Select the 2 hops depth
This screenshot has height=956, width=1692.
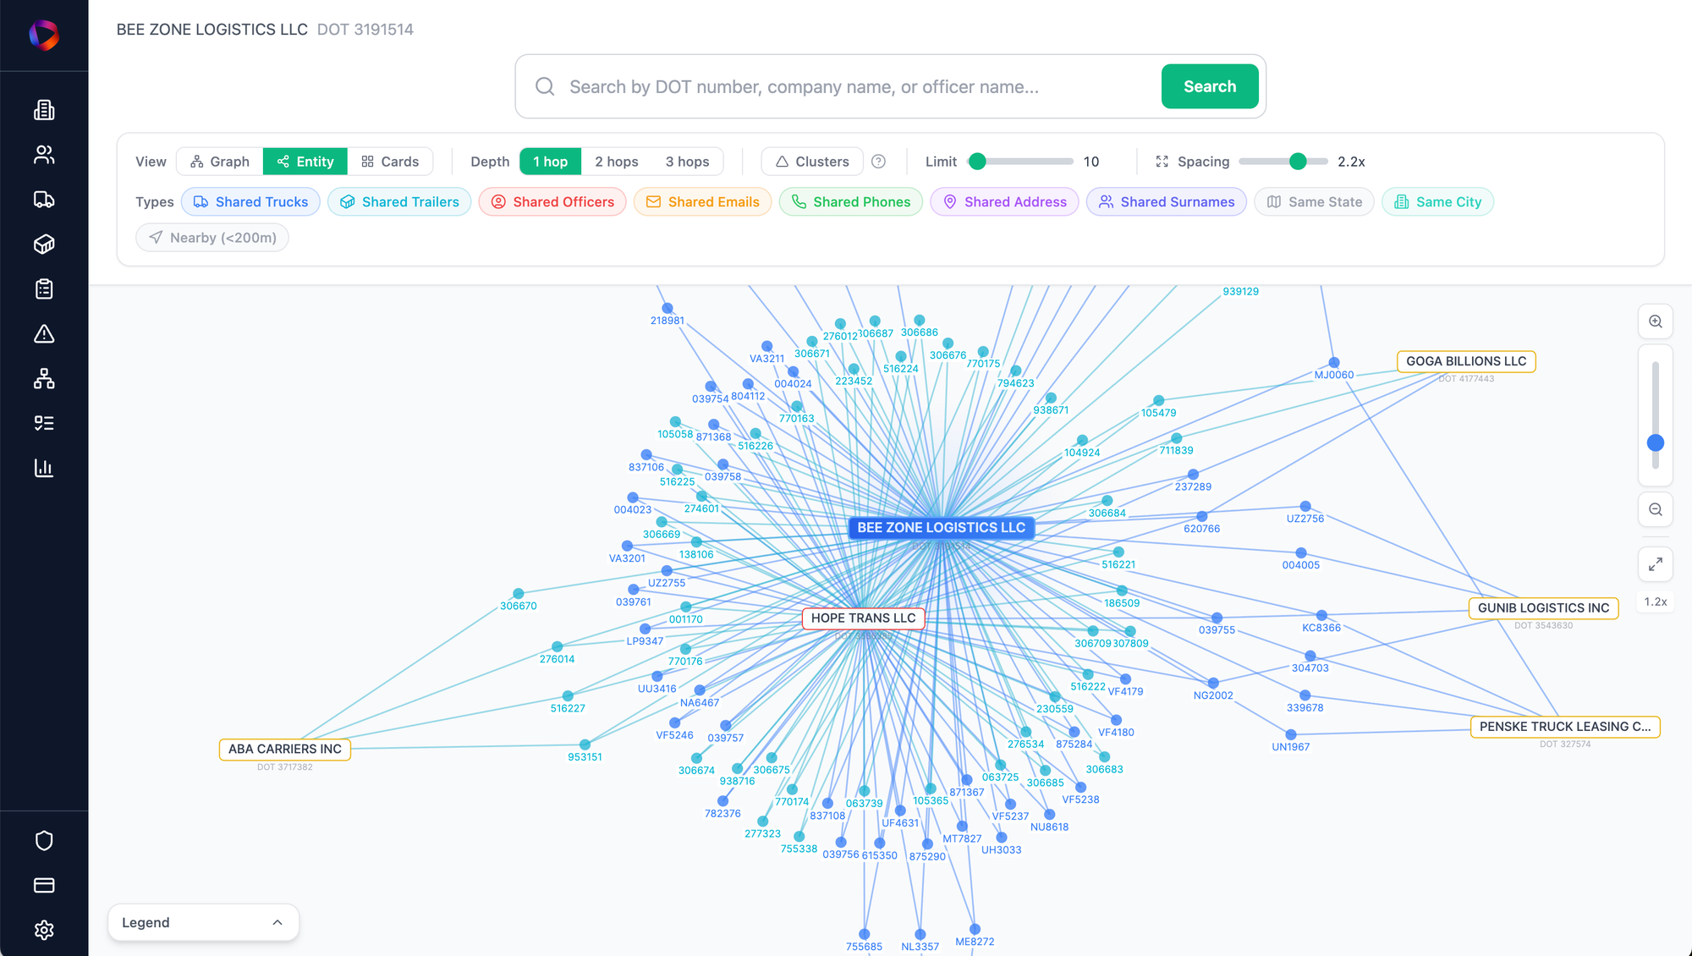[x=616, y=162]
